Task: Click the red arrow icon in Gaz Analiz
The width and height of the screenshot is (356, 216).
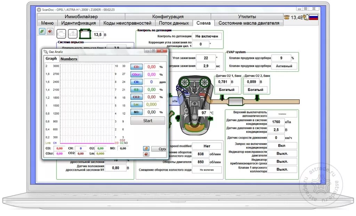Action: 146,154
